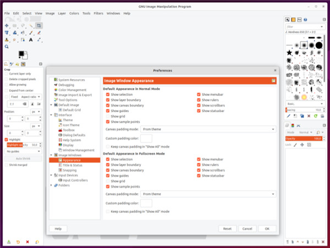Viewport: 330px width, 248px height.
Task: Click the Toolbox icon in preferences tree
Action: coord(59,130)
